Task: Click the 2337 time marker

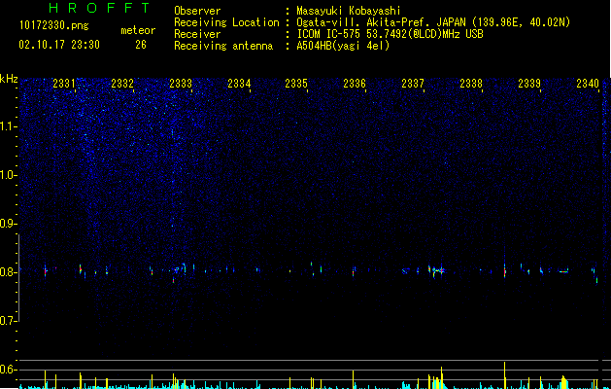Action: pos(413,84)
